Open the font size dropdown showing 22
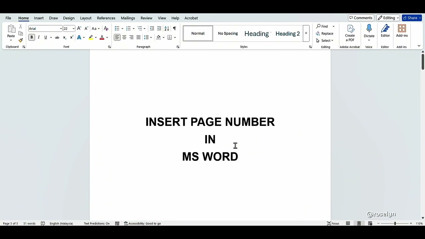 click(73, 29)
